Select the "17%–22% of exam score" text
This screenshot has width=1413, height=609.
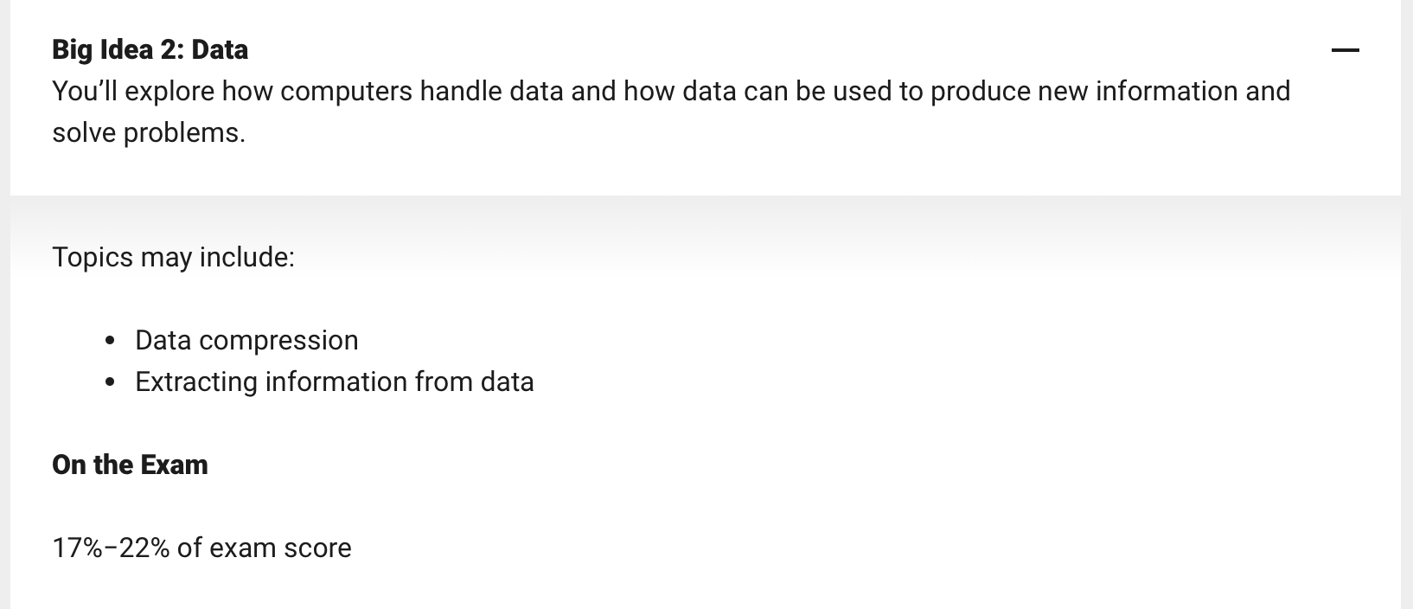click(x=201, y=548)
